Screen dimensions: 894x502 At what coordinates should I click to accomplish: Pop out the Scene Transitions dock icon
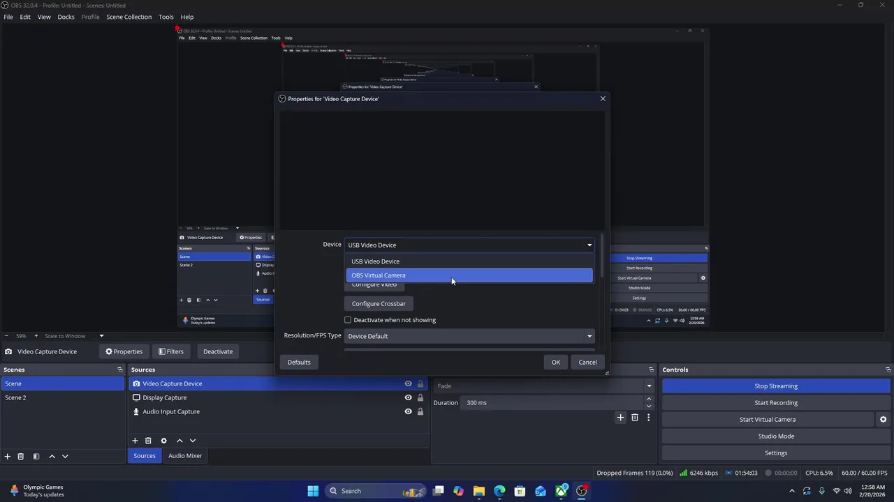pos(651,370)
